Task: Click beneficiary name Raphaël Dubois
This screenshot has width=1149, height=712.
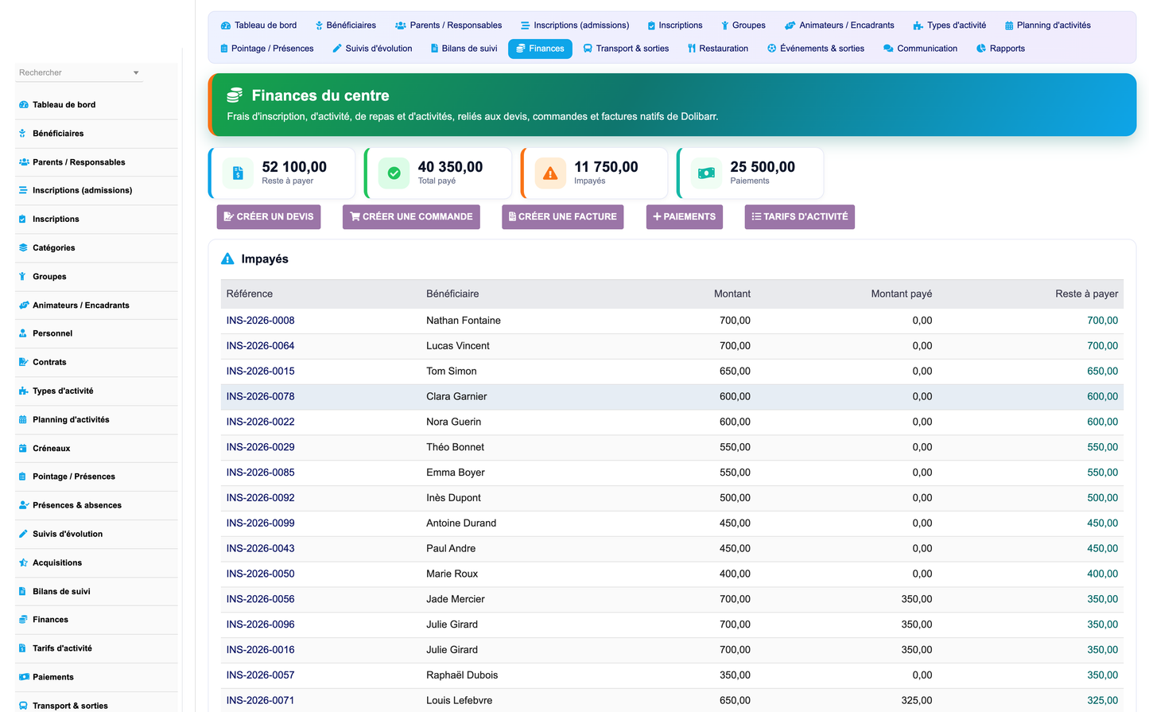Action: click(x=462, y=675)
